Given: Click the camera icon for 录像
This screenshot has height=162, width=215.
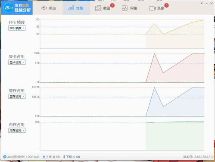Looking at the screenshot, I should [x=152, y=8].
